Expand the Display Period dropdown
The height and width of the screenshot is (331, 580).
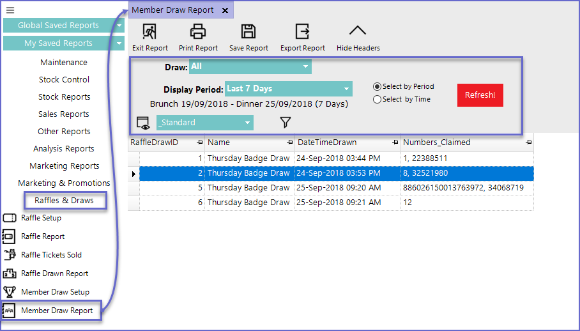point(288,89)
